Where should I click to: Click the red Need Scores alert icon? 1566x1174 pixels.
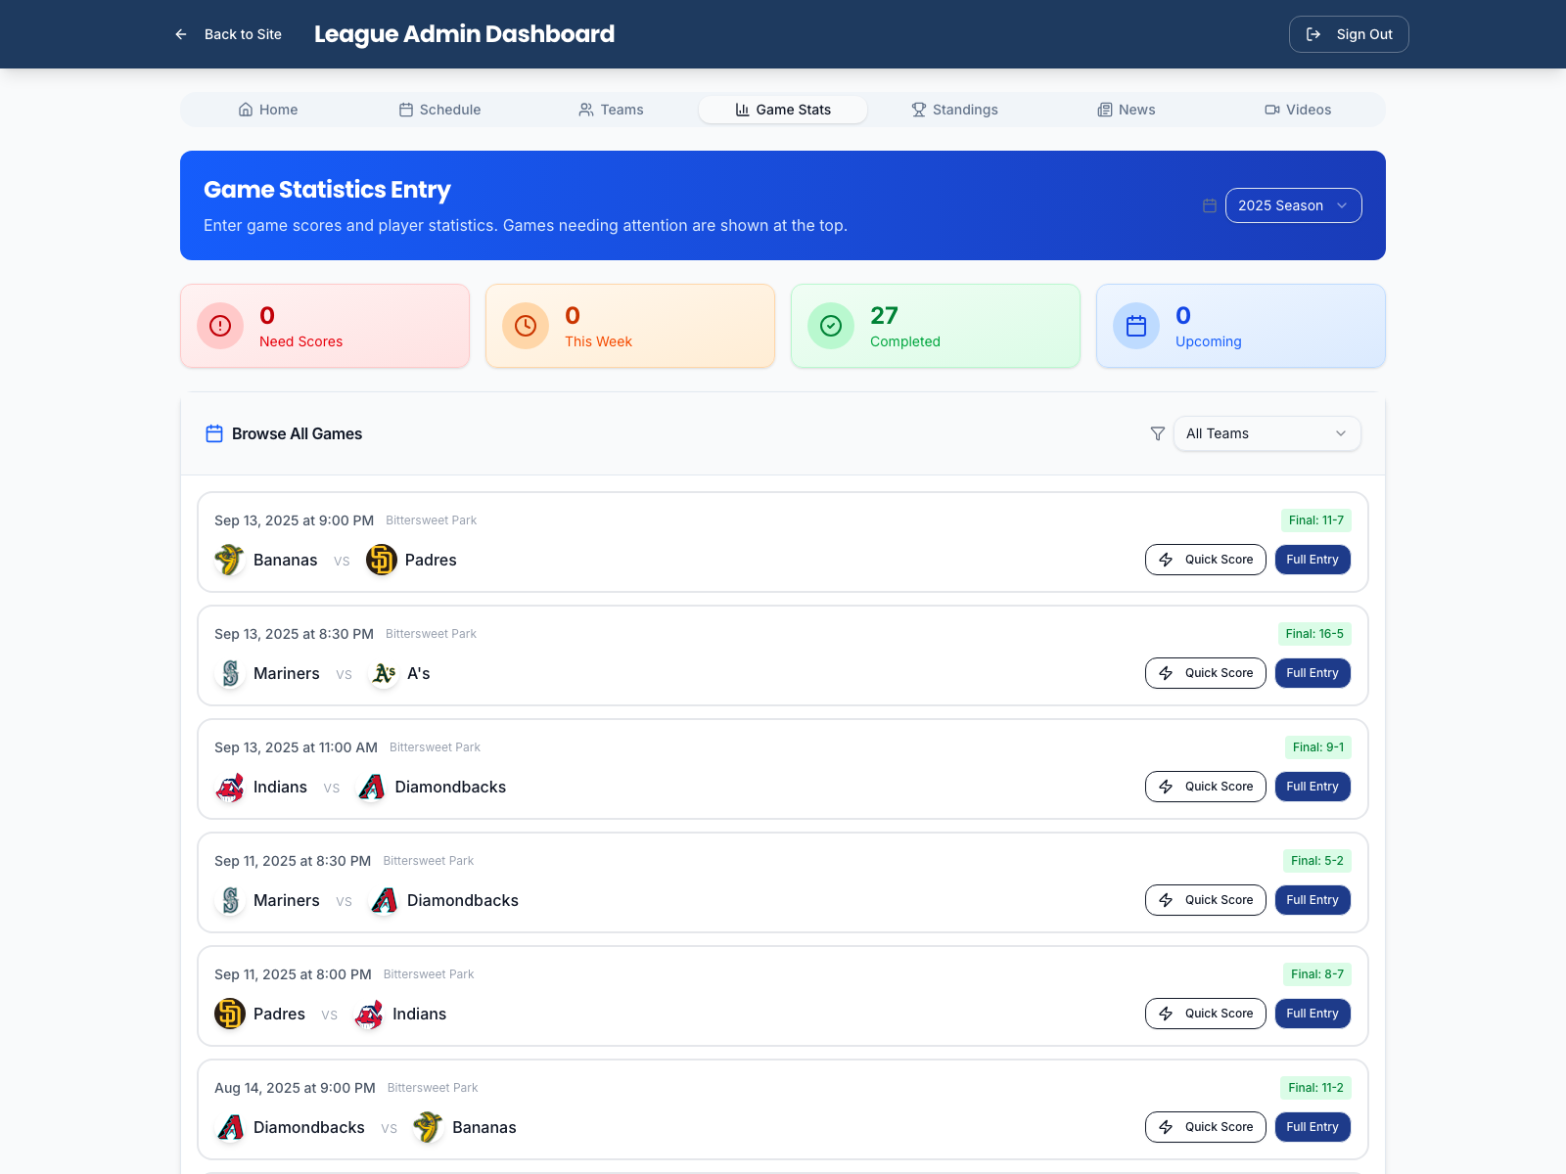click(220, 326)
